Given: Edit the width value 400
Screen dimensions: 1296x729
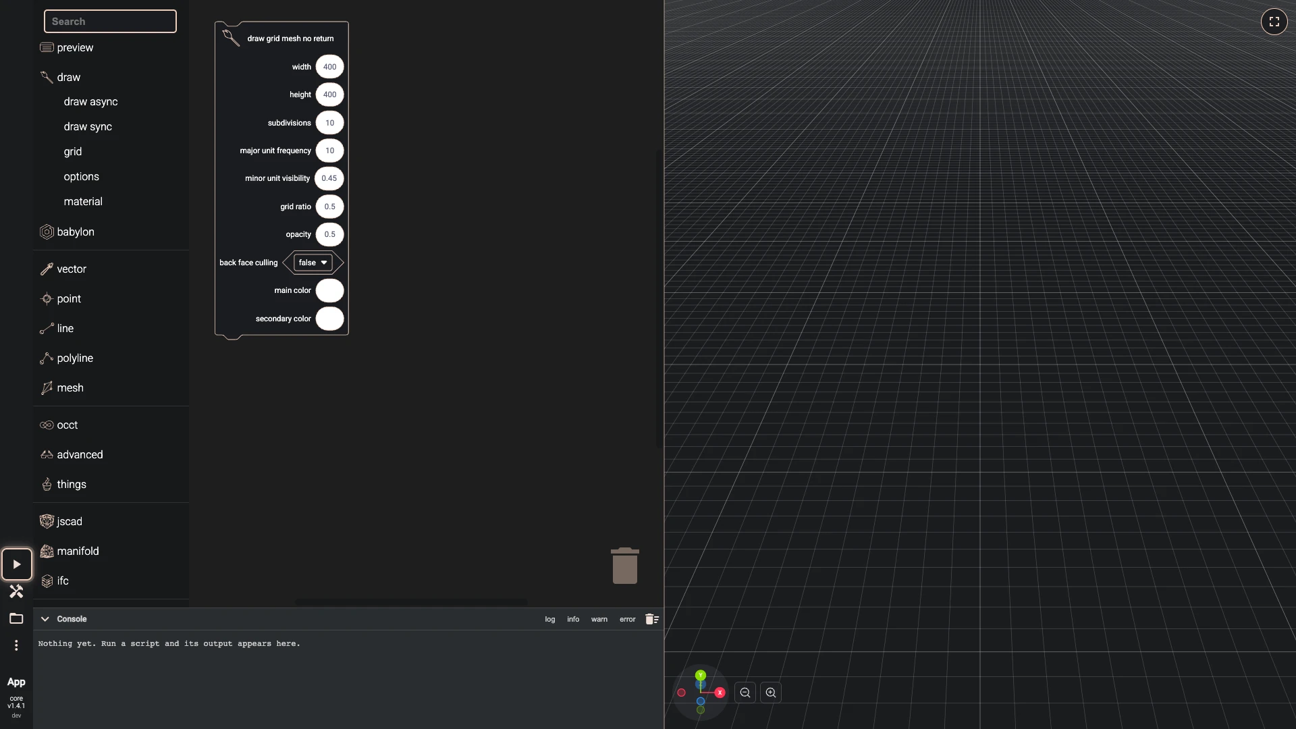Looking at the screenshot, I should point(329,67).
